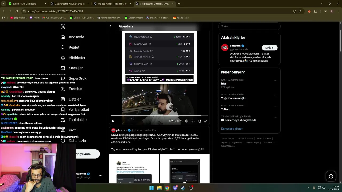Open the Instagram story image thumbnail
The width and height of the screenshot is (342, 192).
tap(185, 169)
